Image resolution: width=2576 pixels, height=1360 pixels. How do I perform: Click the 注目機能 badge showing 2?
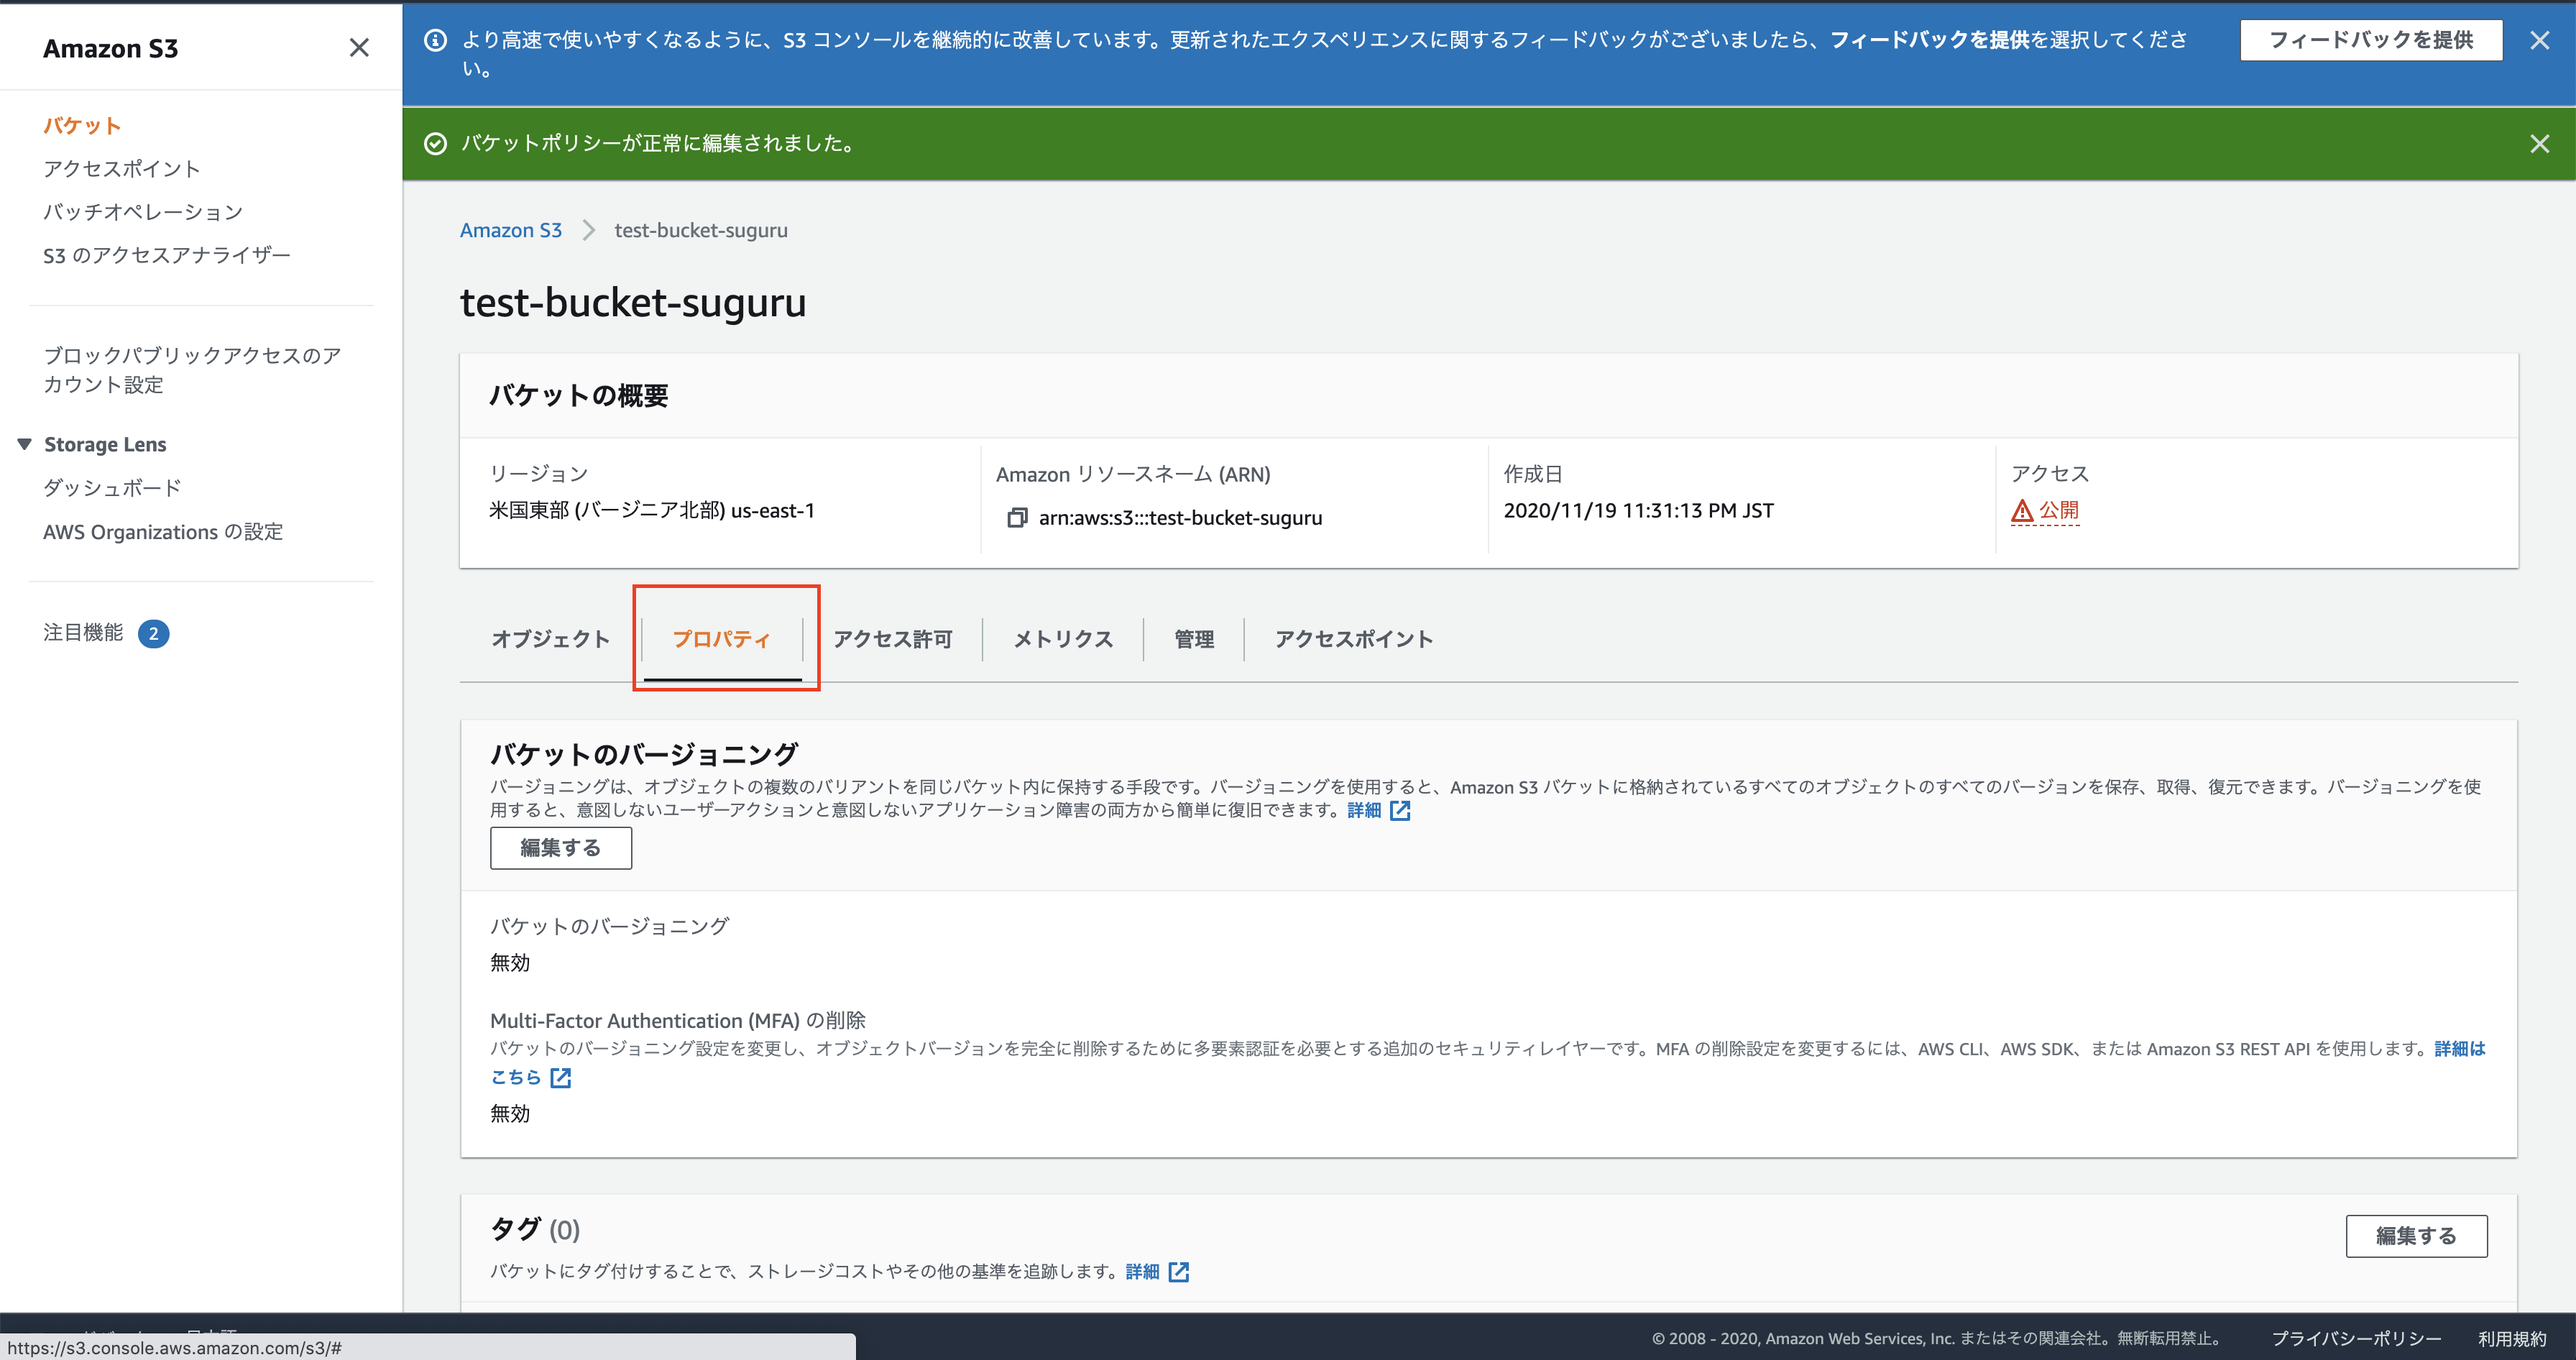click(x=153, y=633)
